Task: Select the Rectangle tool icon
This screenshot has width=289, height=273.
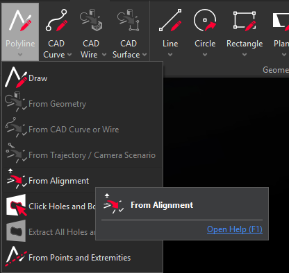Action: pos(245,20)
